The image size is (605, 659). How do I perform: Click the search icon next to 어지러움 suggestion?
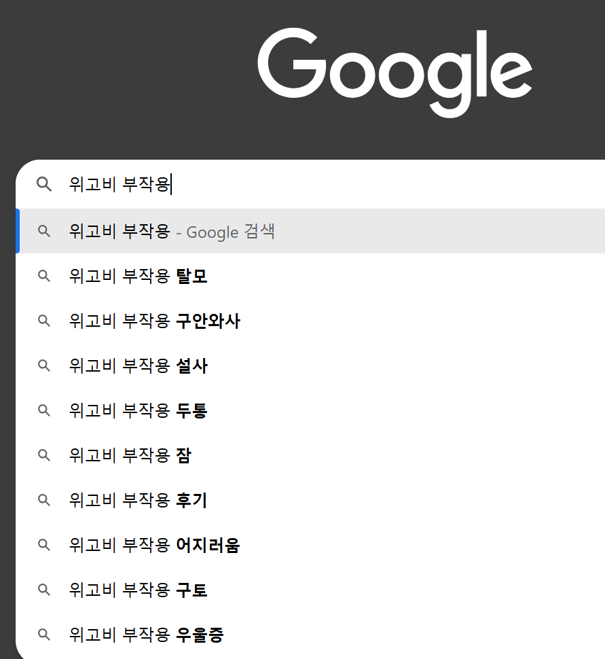(44, 545)
